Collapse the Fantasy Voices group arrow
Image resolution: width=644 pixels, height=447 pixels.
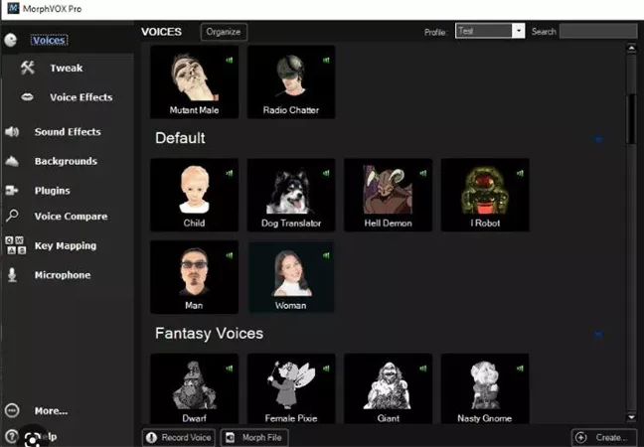pyautogui.click(x=598, y=335)
